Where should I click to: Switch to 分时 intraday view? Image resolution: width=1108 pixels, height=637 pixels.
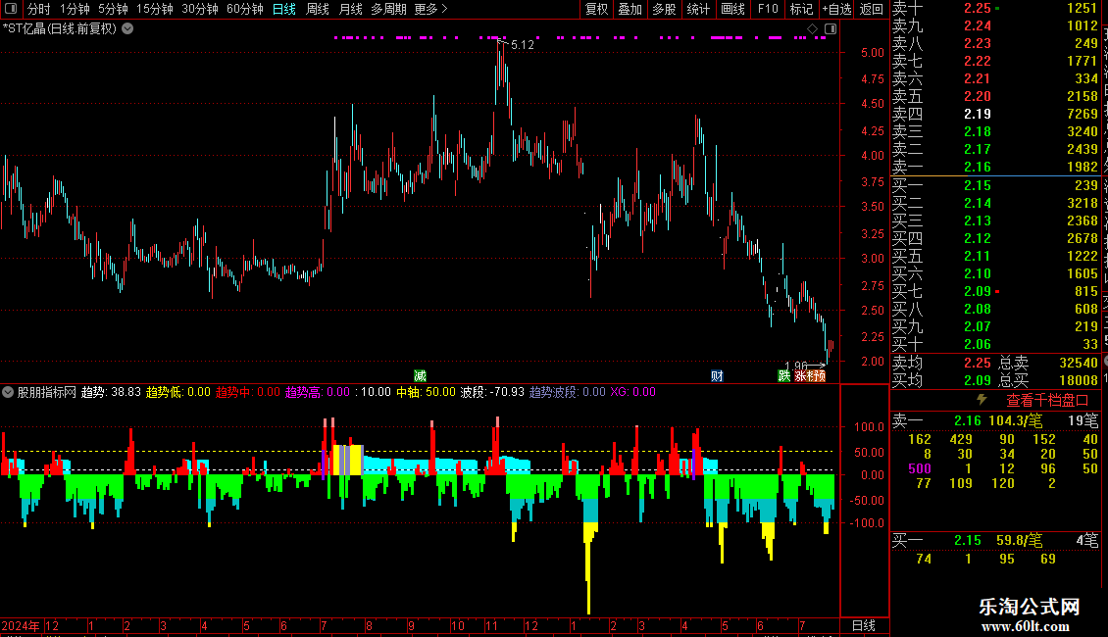coord(39,9)
